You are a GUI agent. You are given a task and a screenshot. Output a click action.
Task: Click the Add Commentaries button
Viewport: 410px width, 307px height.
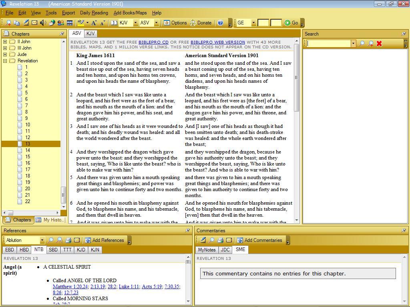[x=259, y=240]
